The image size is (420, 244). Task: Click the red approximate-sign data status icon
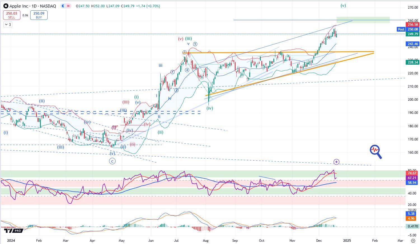coord(69,6)
